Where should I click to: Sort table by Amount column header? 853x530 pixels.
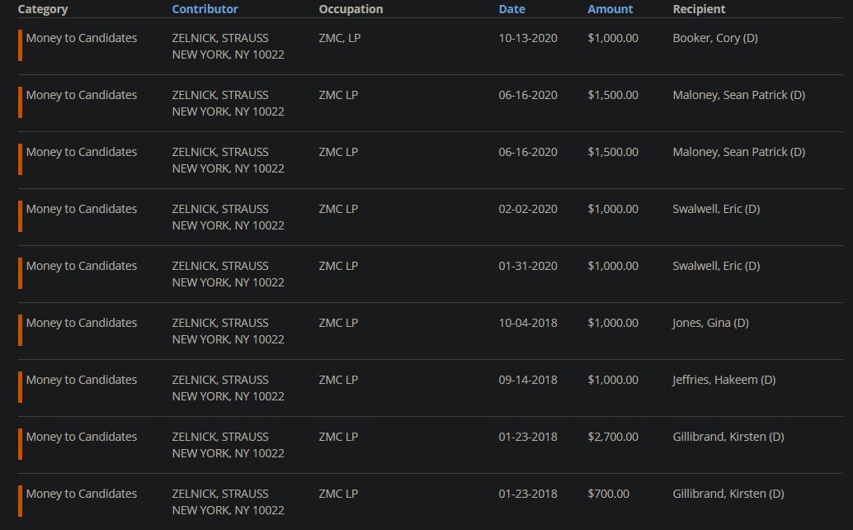pyautogui.click(x=610, y=9)
